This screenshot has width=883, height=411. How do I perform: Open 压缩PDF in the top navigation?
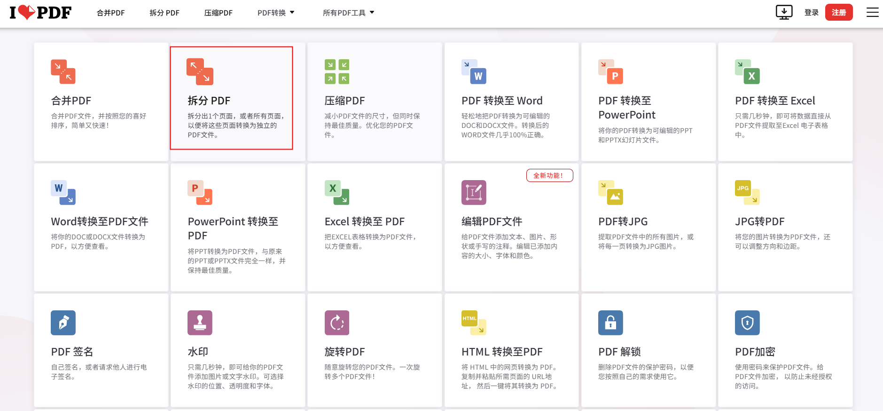point(218,13)
